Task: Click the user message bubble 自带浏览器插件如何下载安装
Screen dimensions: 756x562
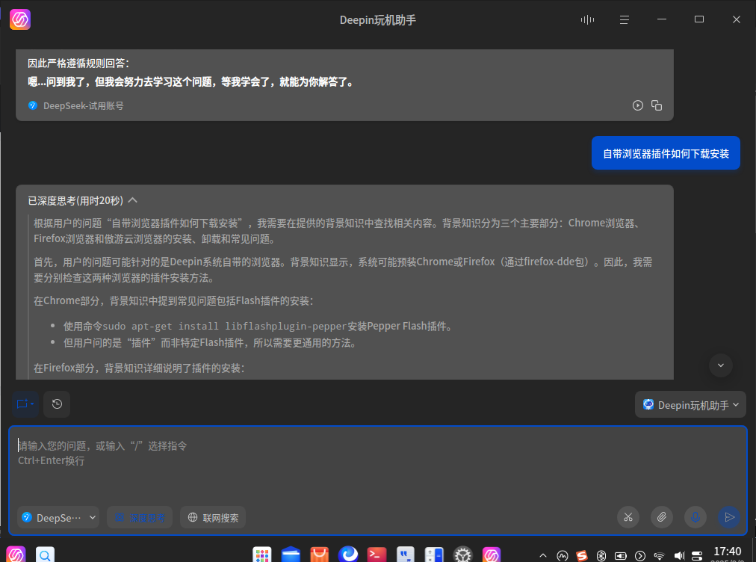Action: [666, 153]
